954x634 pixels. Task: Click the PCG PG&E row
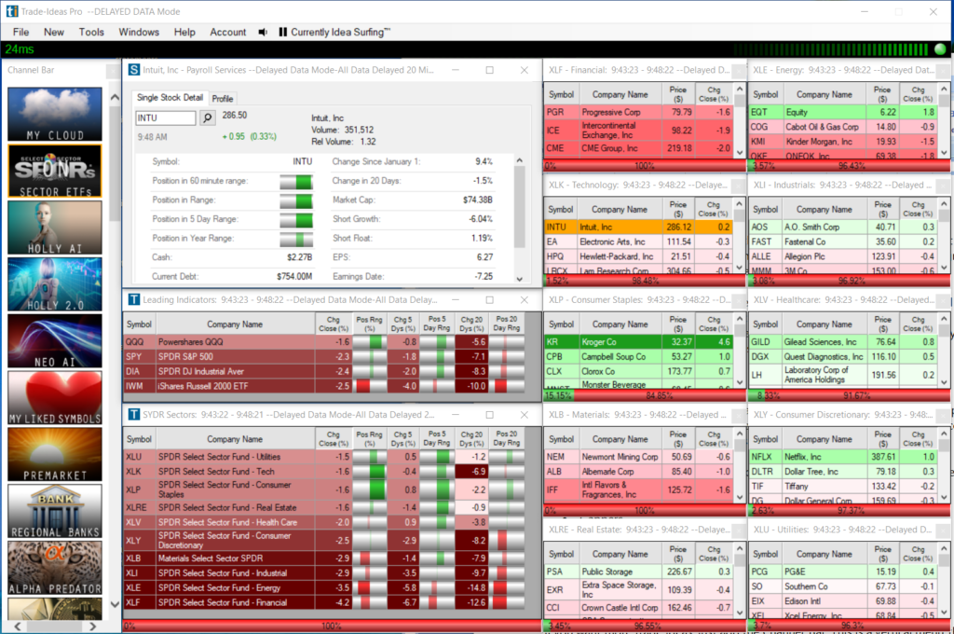[x=843, y=572]
